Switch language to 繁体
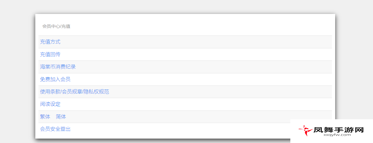373x143 pixels. click(45, 116)
